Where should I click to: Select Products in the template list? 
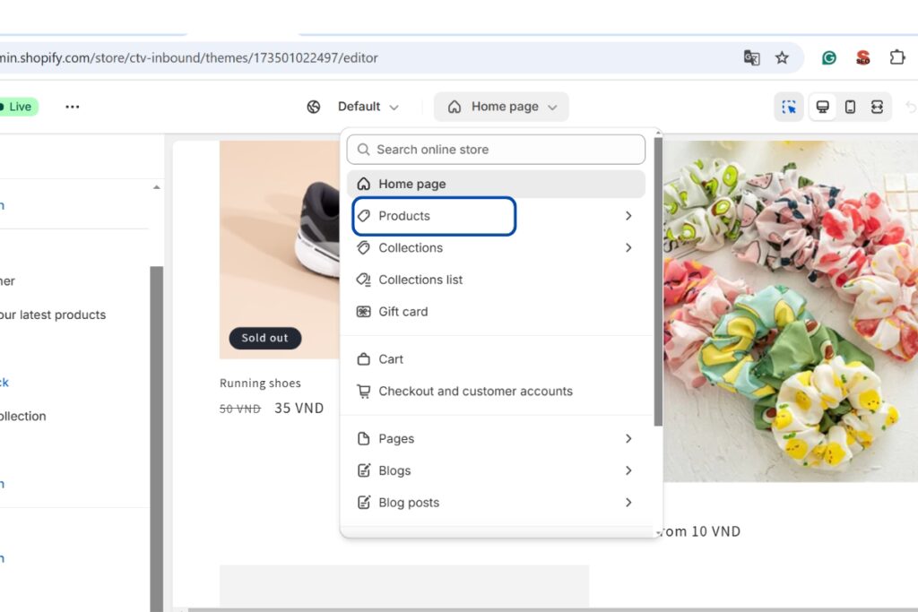[x=496, y=216]
